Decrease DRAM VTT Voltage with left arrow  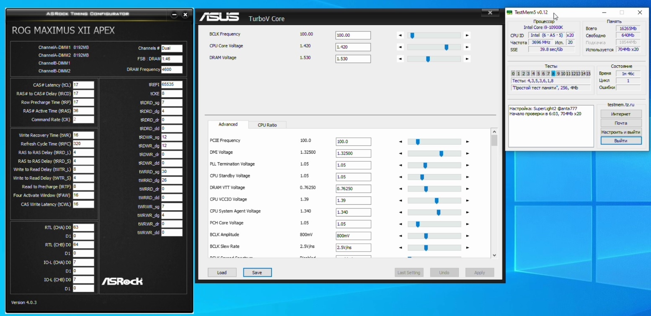400,189
